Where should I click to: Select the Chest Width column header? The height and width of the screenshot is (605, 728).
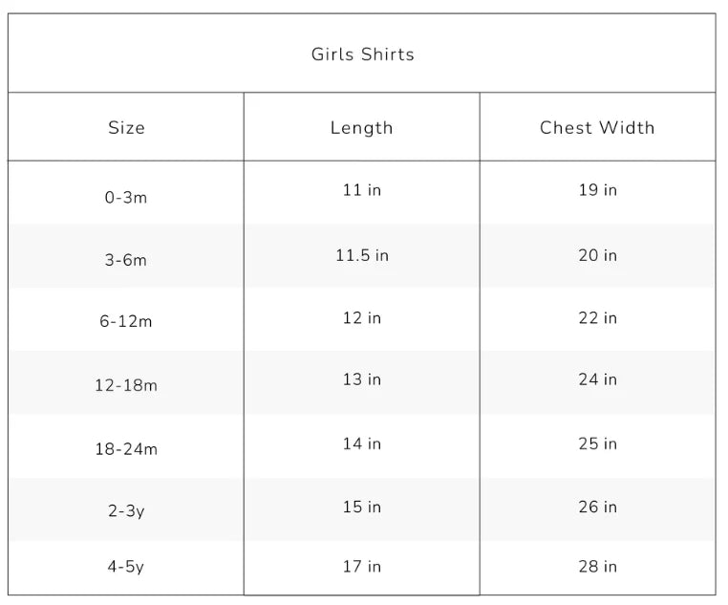[597, 128]
